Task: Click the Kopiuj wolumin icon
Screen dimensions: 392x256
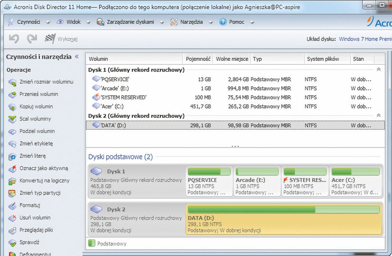Action: click(x=12, y=107)
